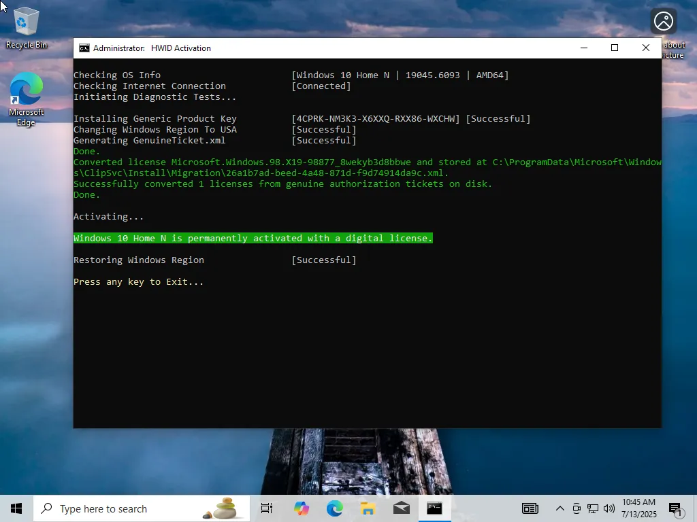Open the Microsoft Edge desktop shortcut
The image size is (697, 522).
(x=27, y=99)
